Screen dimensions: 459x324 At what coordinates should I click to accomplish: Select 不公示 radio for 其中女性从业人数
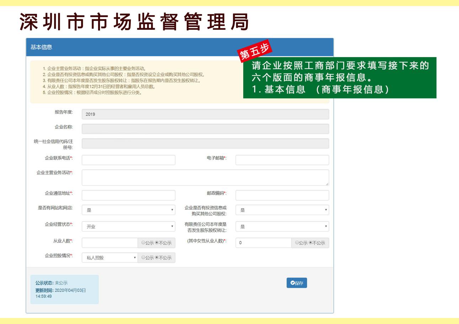(310, 243)
